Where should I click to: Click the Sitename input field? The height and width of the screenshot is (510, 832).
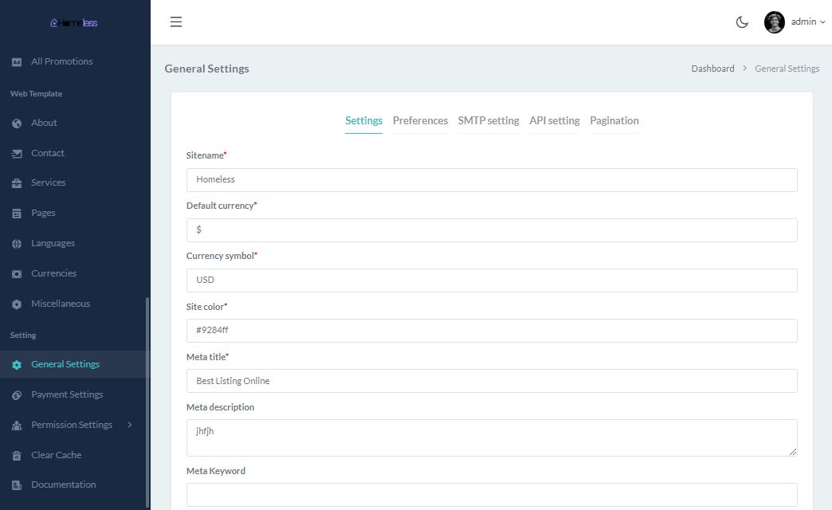[x=492, y=180]
